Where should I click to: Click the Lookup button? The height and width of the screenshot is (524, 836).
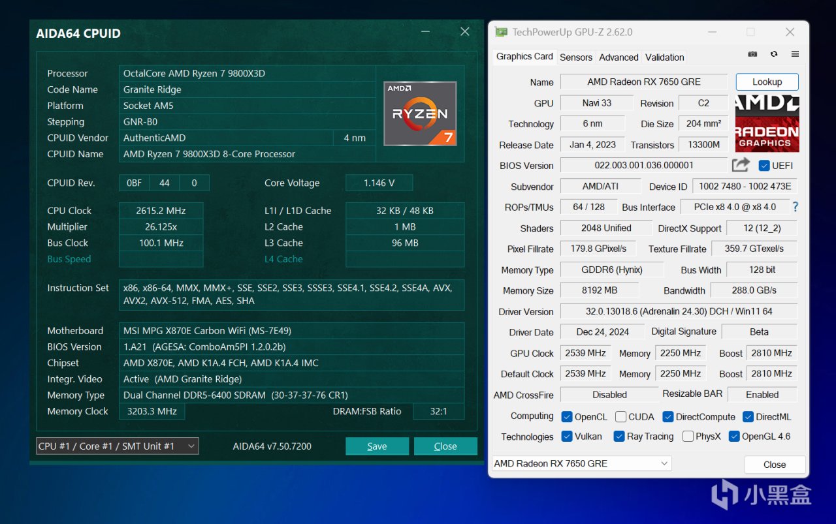[767, 82]
